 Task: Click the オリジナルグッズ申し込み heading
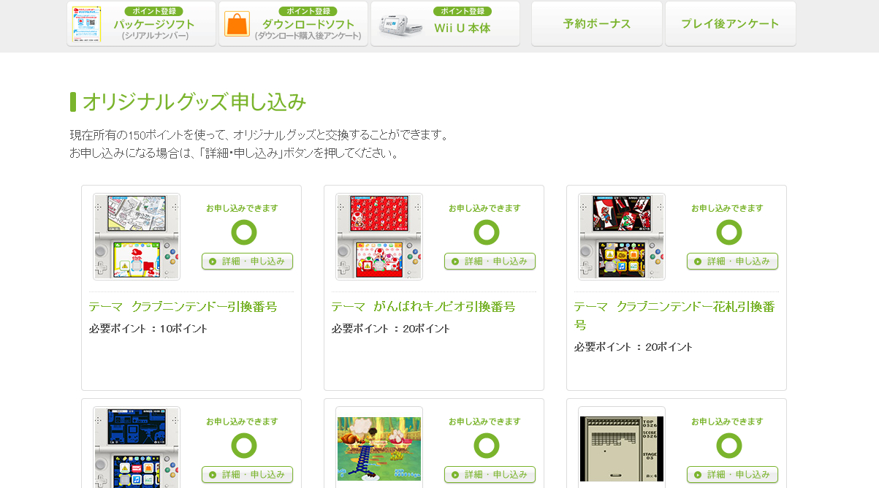(x=194, y=102)
